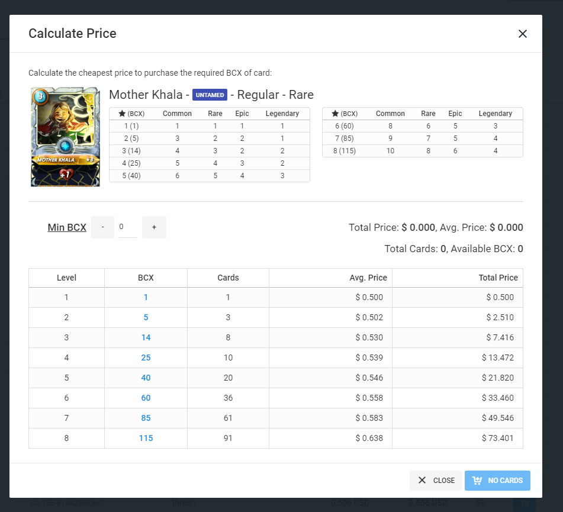Image resolution: width=563 pixels, height=512 pixels.
Task: Click the Min BCX number field
Action: pyautogui.click(x=127, y=227)
